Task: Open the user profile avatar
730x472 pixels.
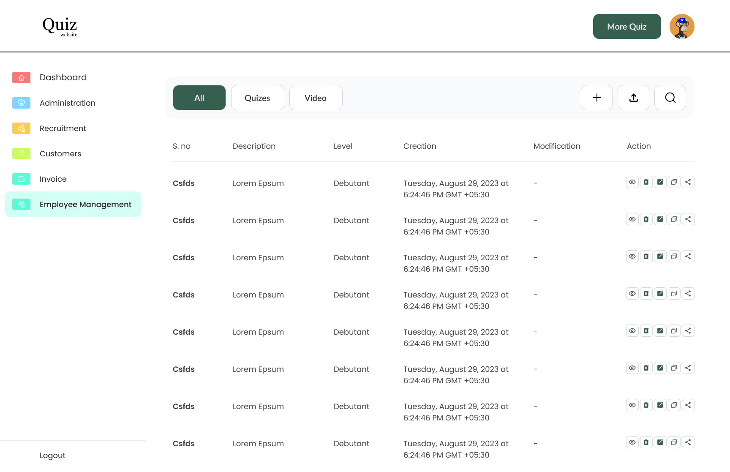Action: (682, 27)
